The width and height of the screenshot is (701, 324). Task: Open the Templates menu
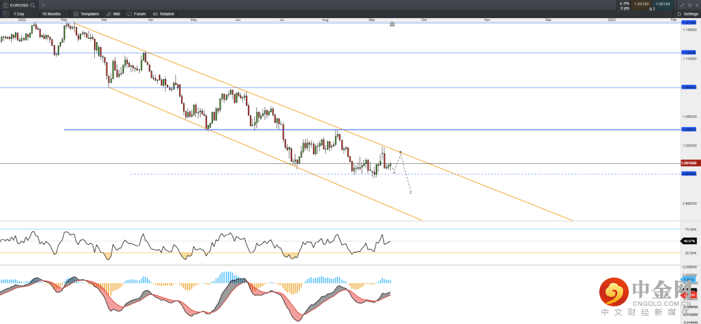[x=86, y=14]
